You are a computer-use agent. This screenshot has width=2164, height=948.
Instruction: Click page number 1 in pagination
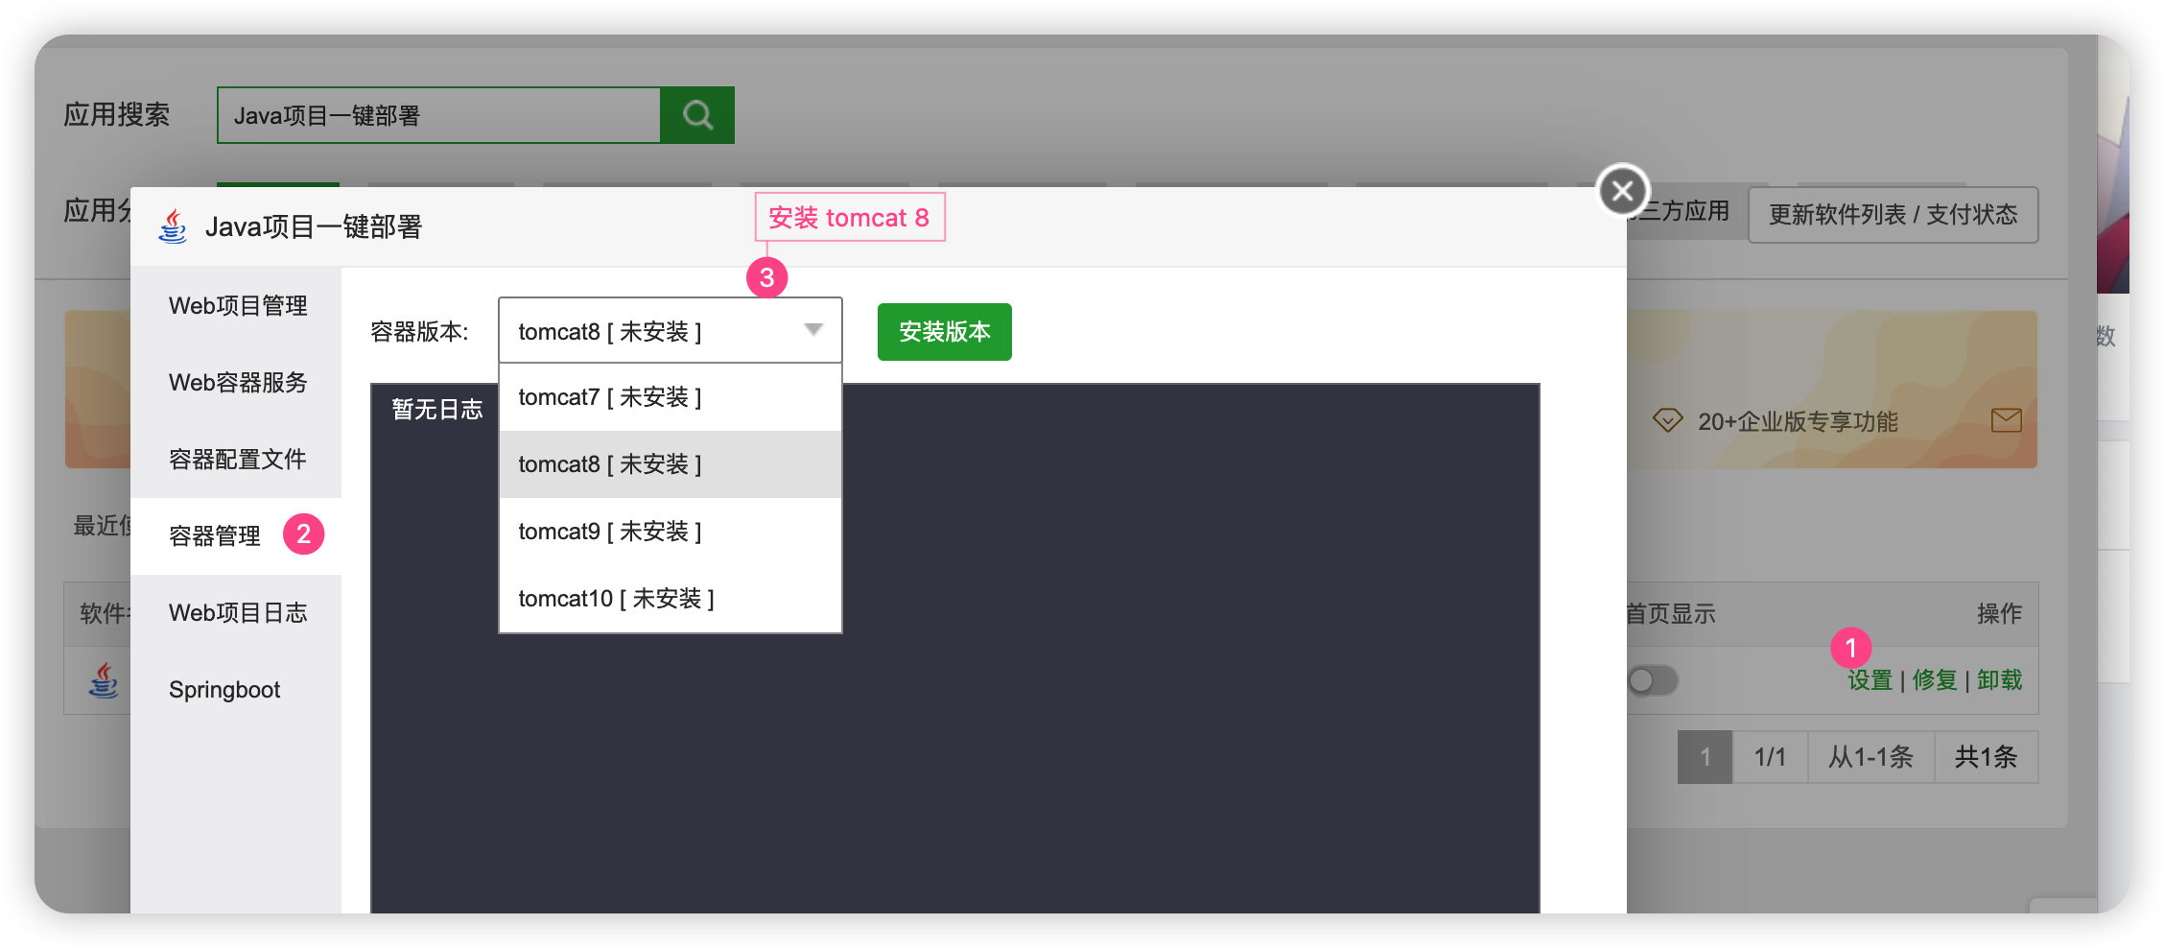click(1705, 757)
